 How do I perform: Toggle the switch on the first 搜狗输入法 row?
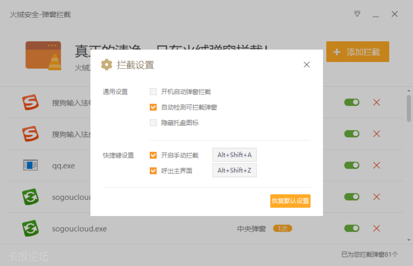(x=351, y=102)
